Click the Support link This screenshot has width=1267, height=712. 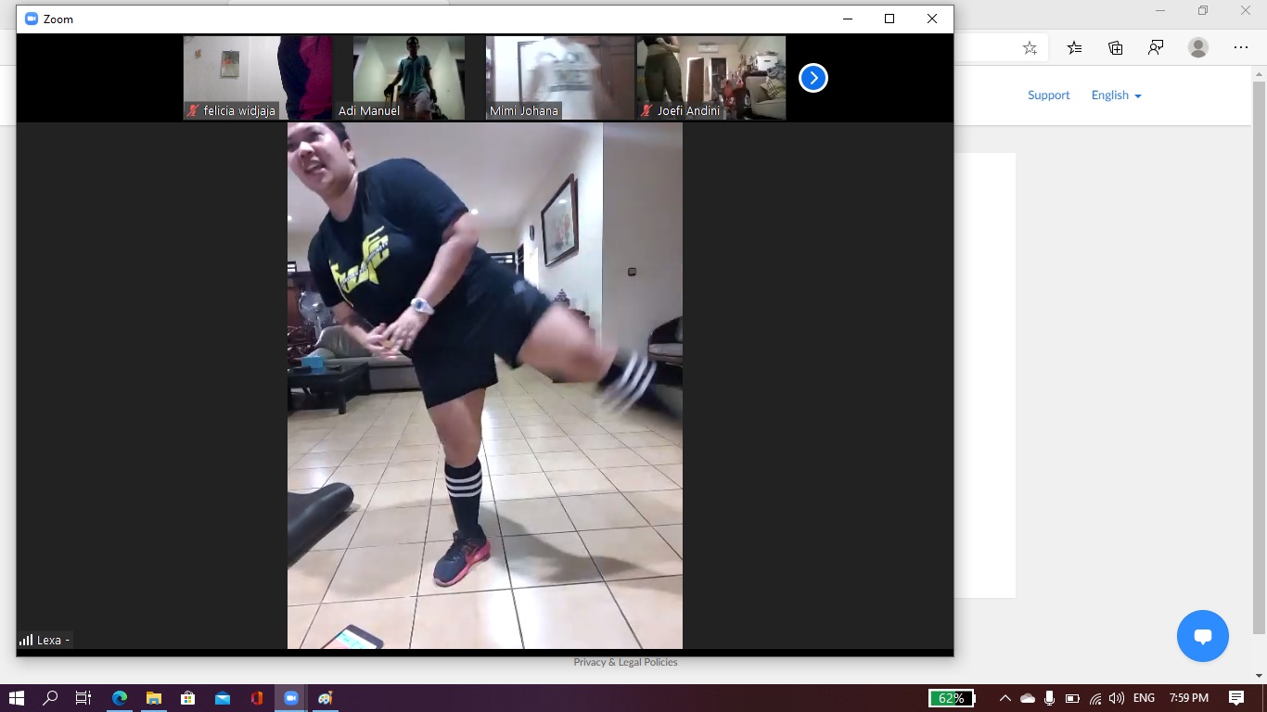pyautogui.click(x=1048, y=95)
